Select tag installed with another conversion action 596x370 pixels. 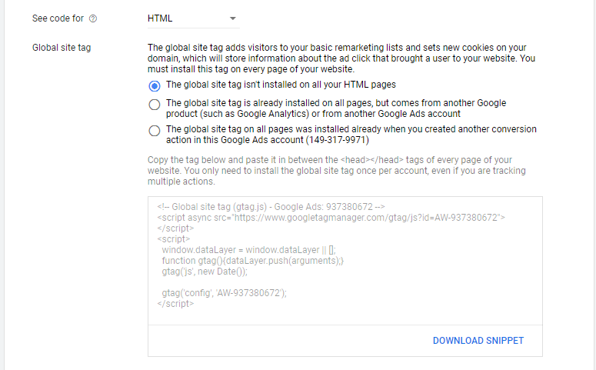[155, 131]
